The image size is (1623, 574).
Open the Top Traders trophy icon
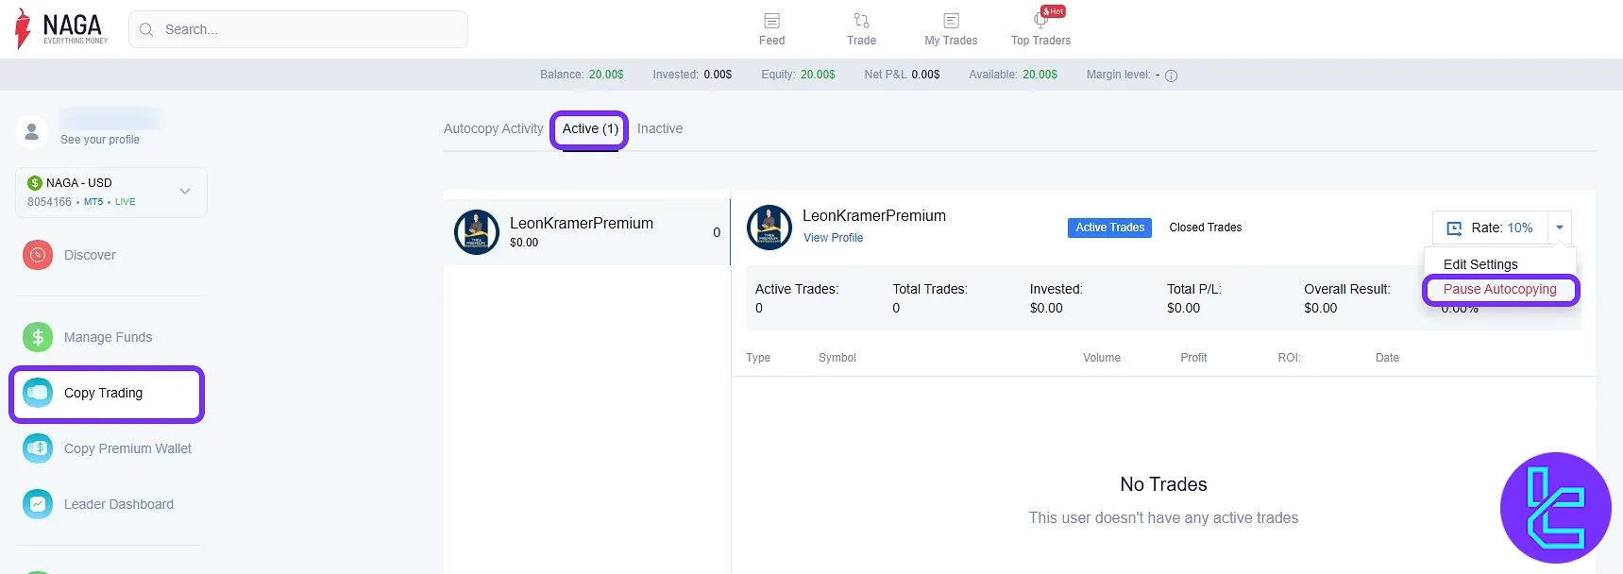[1040, 21]
